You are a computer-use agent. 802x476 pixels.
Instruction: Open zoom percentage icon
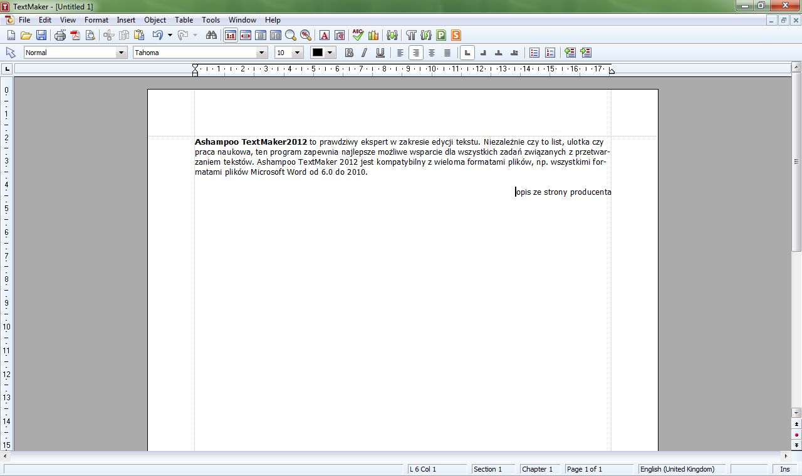306,36
